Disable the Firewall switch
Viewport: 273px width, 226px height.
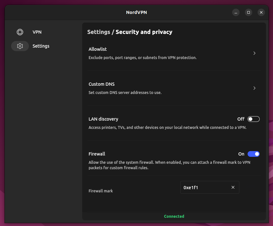(x=254, y=154)
